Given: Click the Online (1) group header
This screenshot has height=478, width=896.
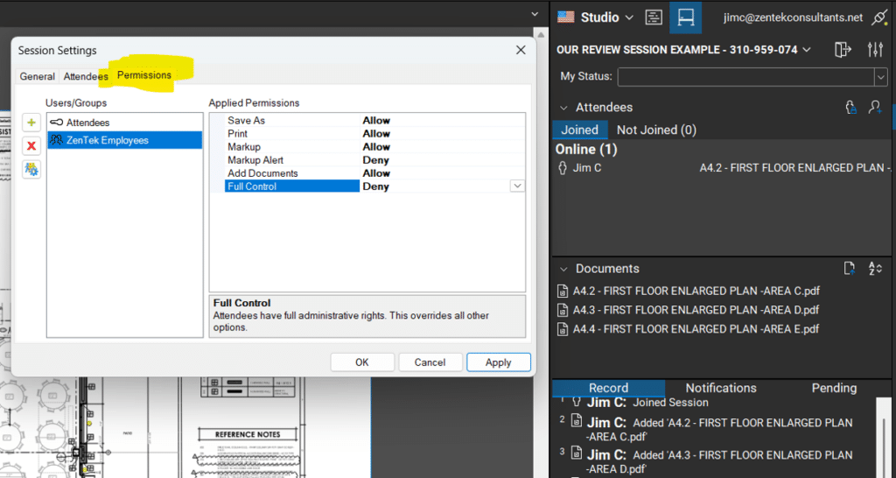Looking at the screenshot, I should (586, 149).
